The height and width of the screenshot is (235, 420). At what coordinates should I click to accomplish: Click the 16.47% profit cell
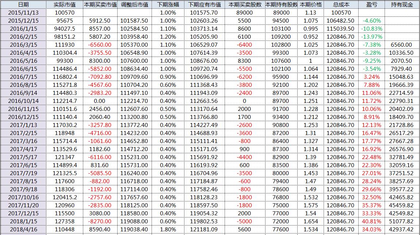[371, 133]
